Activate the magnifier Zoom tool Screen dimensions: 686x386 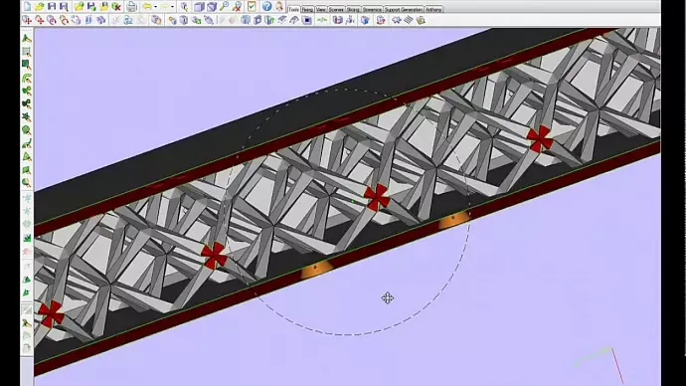(225, 6)
